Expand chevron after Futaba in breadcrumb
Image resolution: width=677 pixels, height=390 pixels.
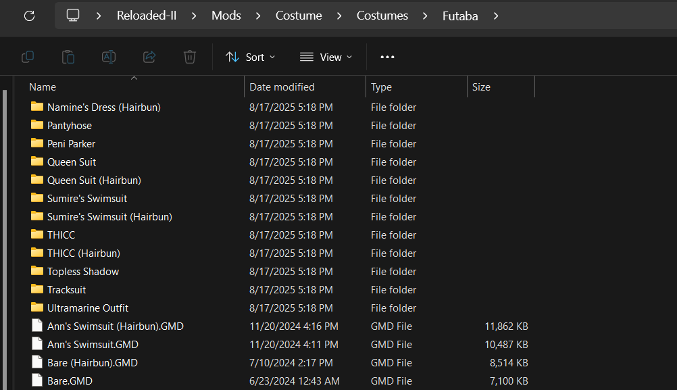(496, 16)
